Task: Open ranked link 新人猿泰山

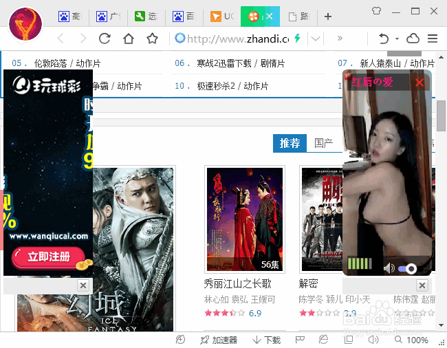Action: tap(380, 63)
